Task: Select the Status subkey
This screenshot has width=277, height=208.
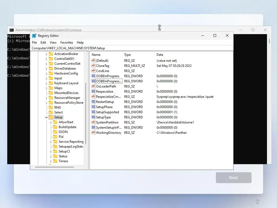Action: click(63, 156)
